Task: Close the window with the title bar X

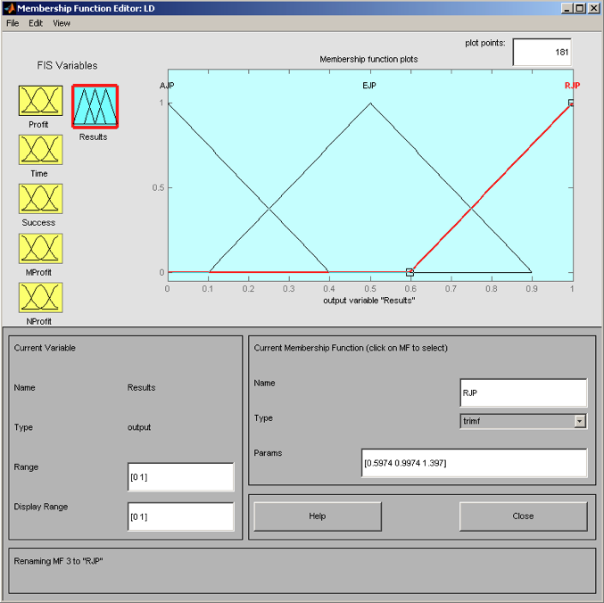Action: [593, 8]
